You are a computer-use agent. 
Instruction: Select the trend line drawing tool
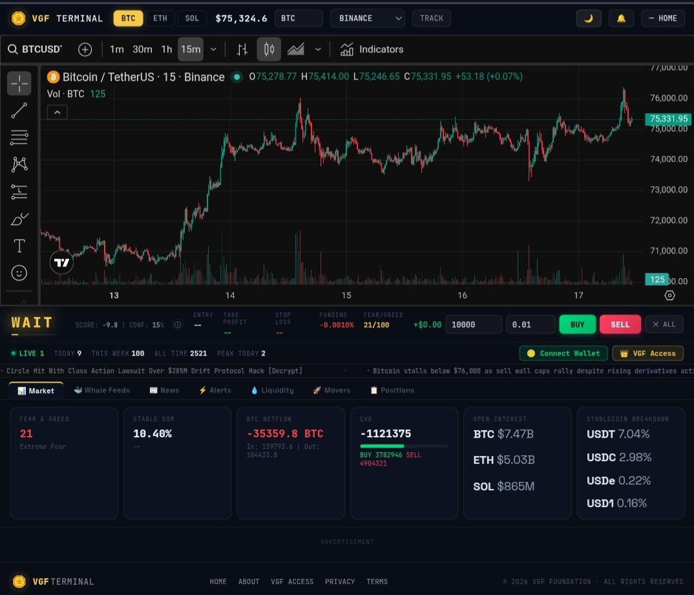[19, 111]
